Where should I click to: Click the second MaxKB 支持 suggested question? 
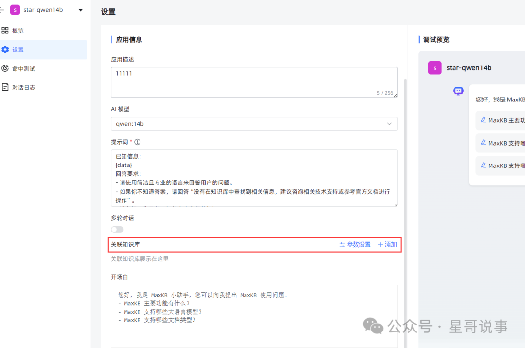coord(500,143)
